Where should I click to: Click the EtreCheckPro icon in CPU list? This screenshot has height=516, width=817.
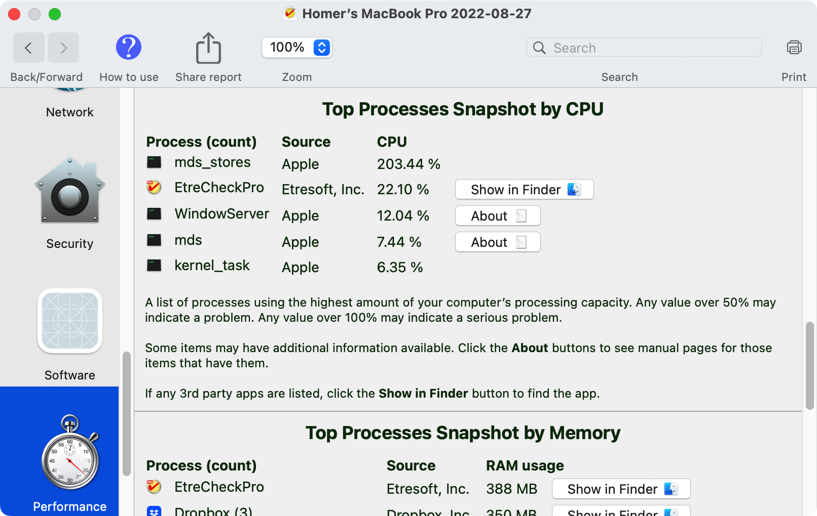[x=154, y=188]
